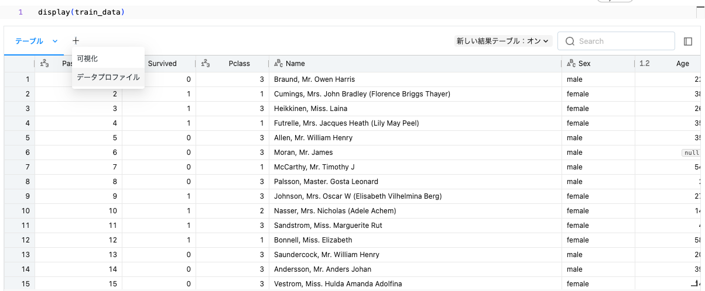Select cell 'Allen, Mr. William Henry'
Viewport: 705px width, 291px height.
pos(415,138)
